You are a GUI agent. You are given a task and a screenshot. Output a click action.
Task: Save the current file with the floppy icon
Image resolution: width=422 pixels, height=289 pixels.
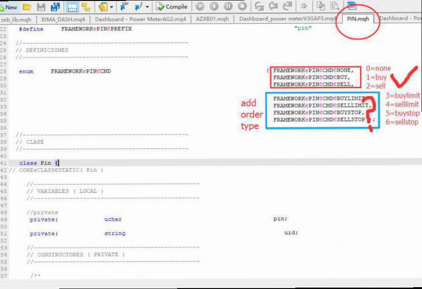tap(41, 7)
